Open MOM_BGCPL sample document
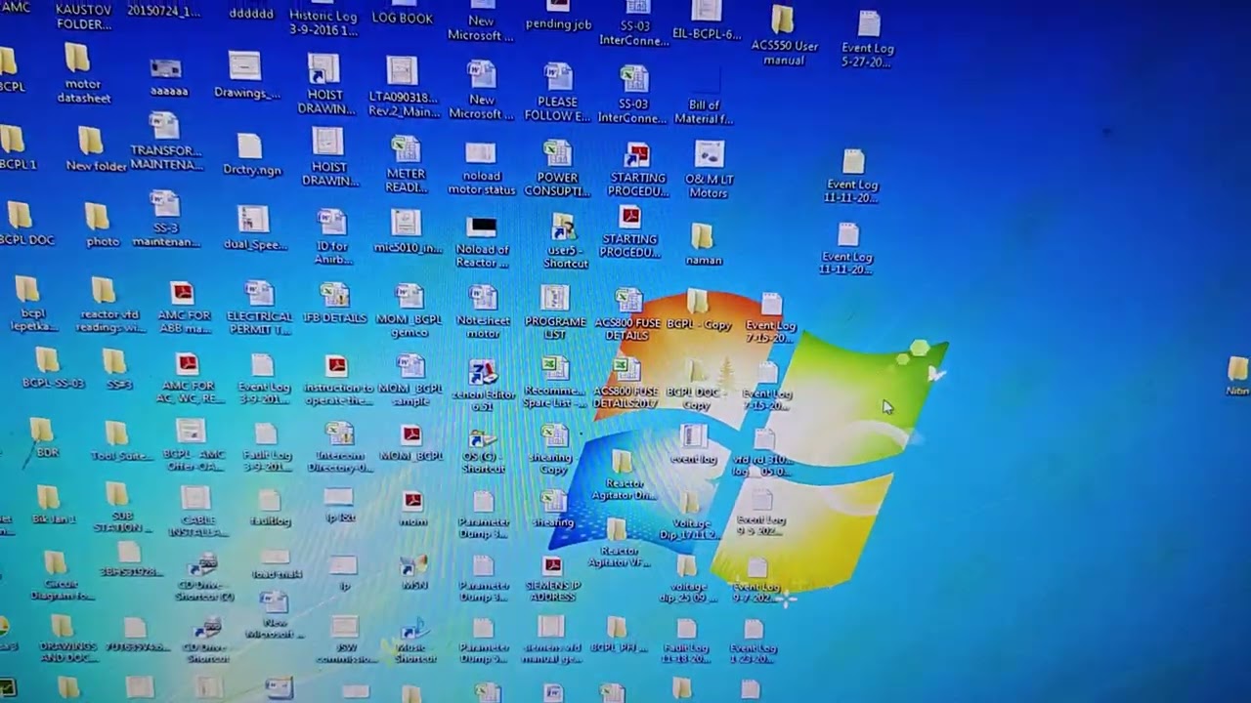The image size is (1251, 703). [x=410, y=382]
